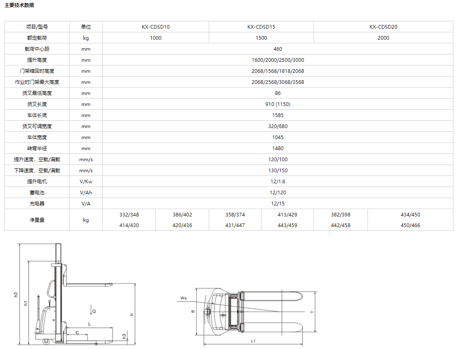The width and height of the screenshot is (462, 349).
Task: Select the 货叉可调宽度 row label
Action: click(37, 126)
